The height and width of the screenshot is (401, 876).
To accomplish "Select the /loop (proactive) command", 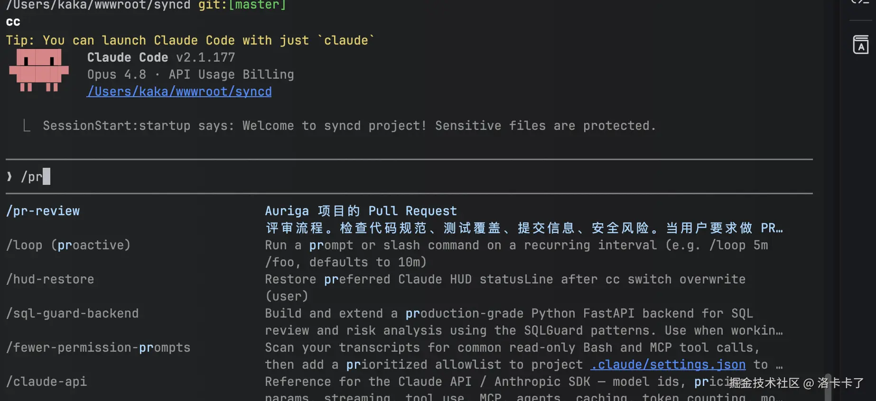I will click(68, 245).
